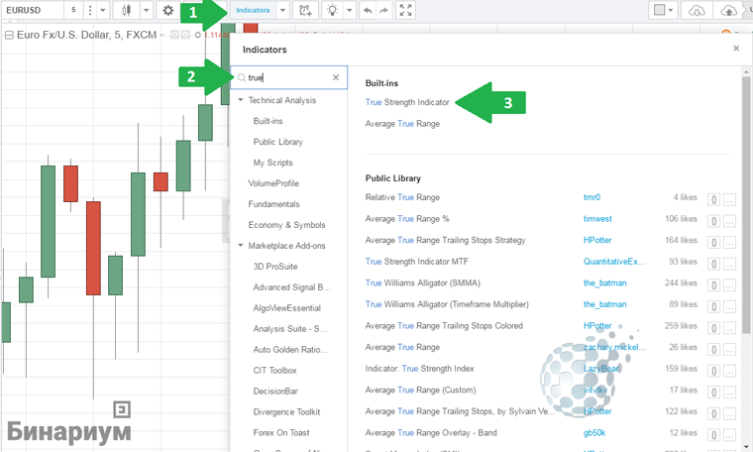Select Divergence Toolkit add-on
753x452 pixels.
pyautogui.click(x=286, y=411)
